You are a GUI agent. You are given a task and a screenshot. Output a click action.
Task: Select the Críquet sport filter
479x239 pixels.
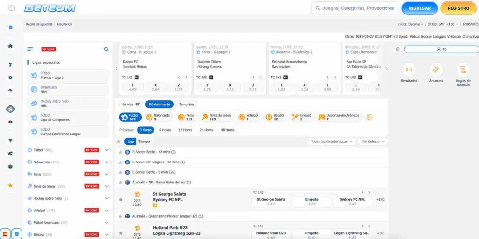pyautogui.click(x=302, y=117)
